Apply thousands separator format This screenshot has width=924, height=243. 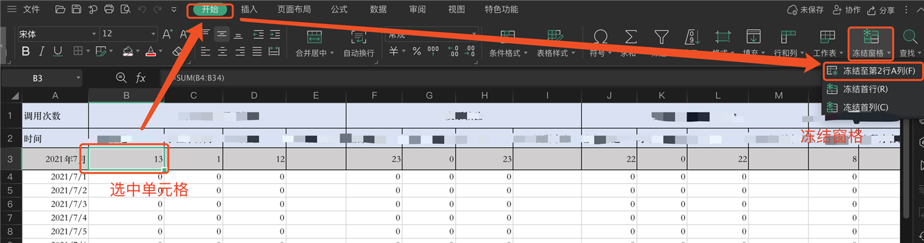(x=433, y=51)
